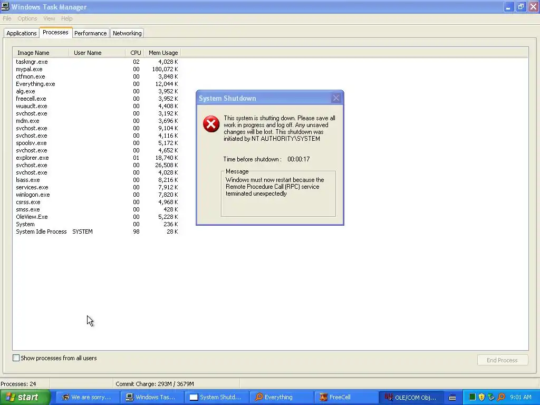
Task: Toggle Show processes from all users
Action: 16,358
